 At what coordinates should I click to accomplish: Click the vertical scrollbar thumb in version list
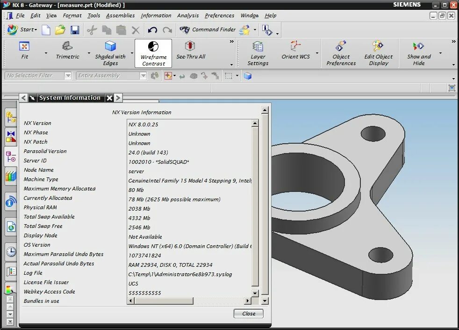tap(255, 206)
